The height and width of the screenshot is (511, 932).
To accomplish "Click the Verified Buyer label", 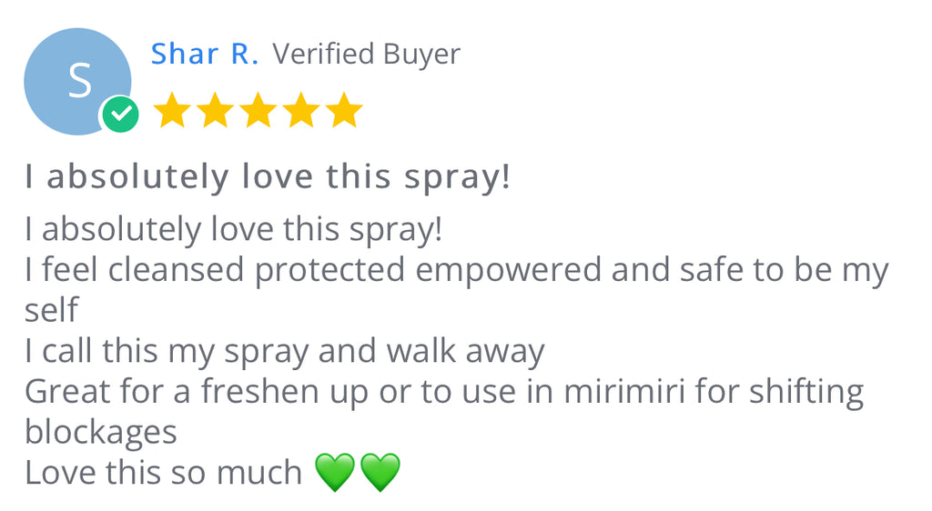I will (x=366, y=55).
